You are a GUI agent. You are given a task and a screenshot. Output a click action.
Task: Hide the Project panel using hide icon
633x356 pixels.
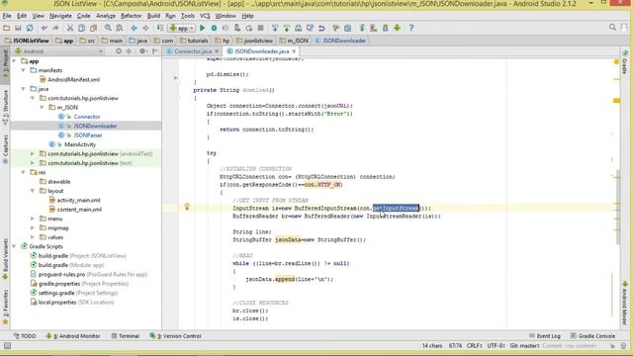[155, 51]
